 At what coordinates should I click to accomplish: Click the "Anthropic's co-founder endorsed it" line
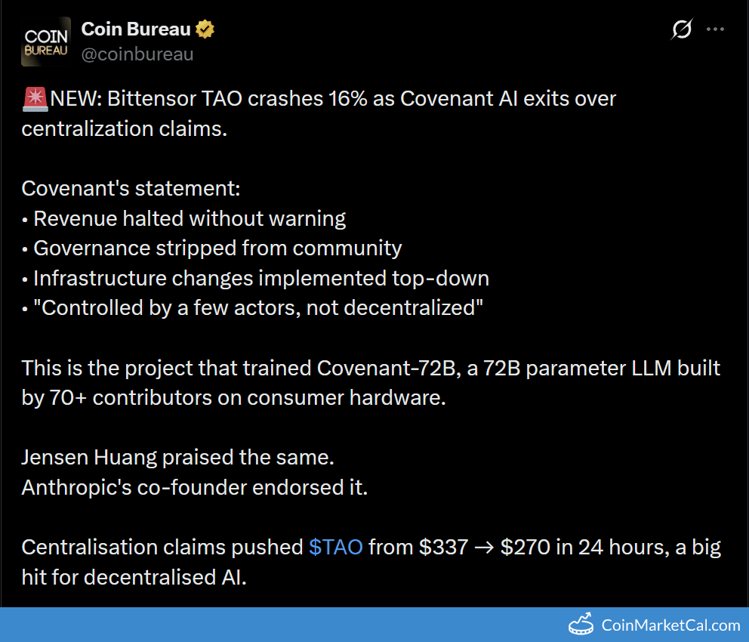195,487
